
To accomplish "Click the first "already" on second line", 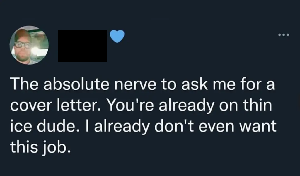I will [x=187, y=106].
